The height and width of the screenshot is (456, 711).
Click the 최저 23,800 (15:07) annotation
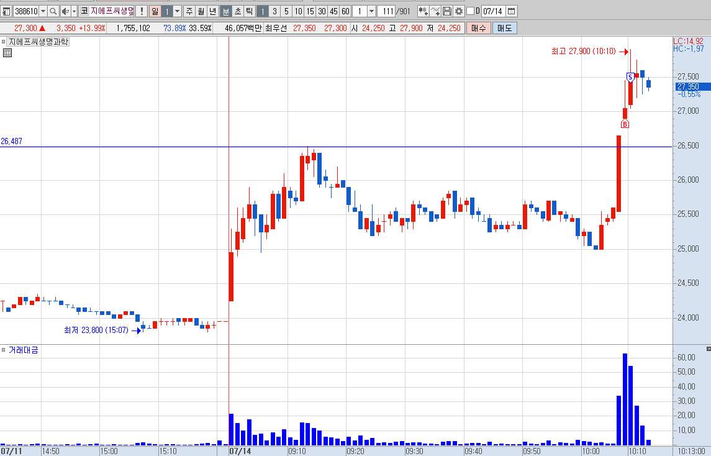(x=96, y=330)
